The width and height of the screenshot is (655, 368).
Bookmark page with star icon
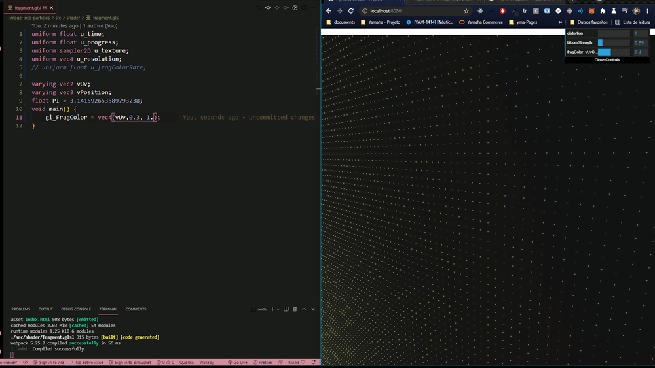click(x=466, y=11)
